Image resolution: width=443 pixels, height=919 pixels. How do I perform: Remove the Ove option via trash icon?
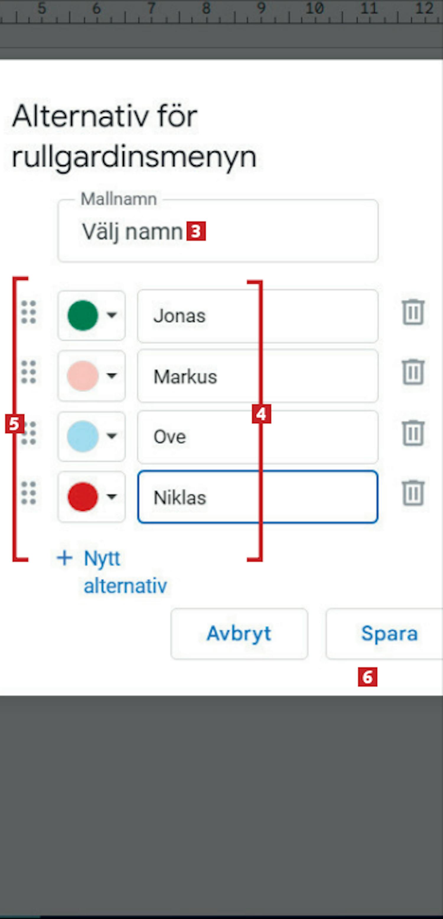point(413,433)
